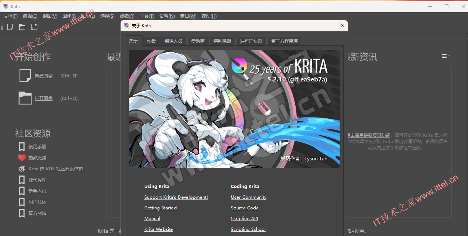
Task: Click the (Ctrl+N) shortcut text
Action: 69,76
